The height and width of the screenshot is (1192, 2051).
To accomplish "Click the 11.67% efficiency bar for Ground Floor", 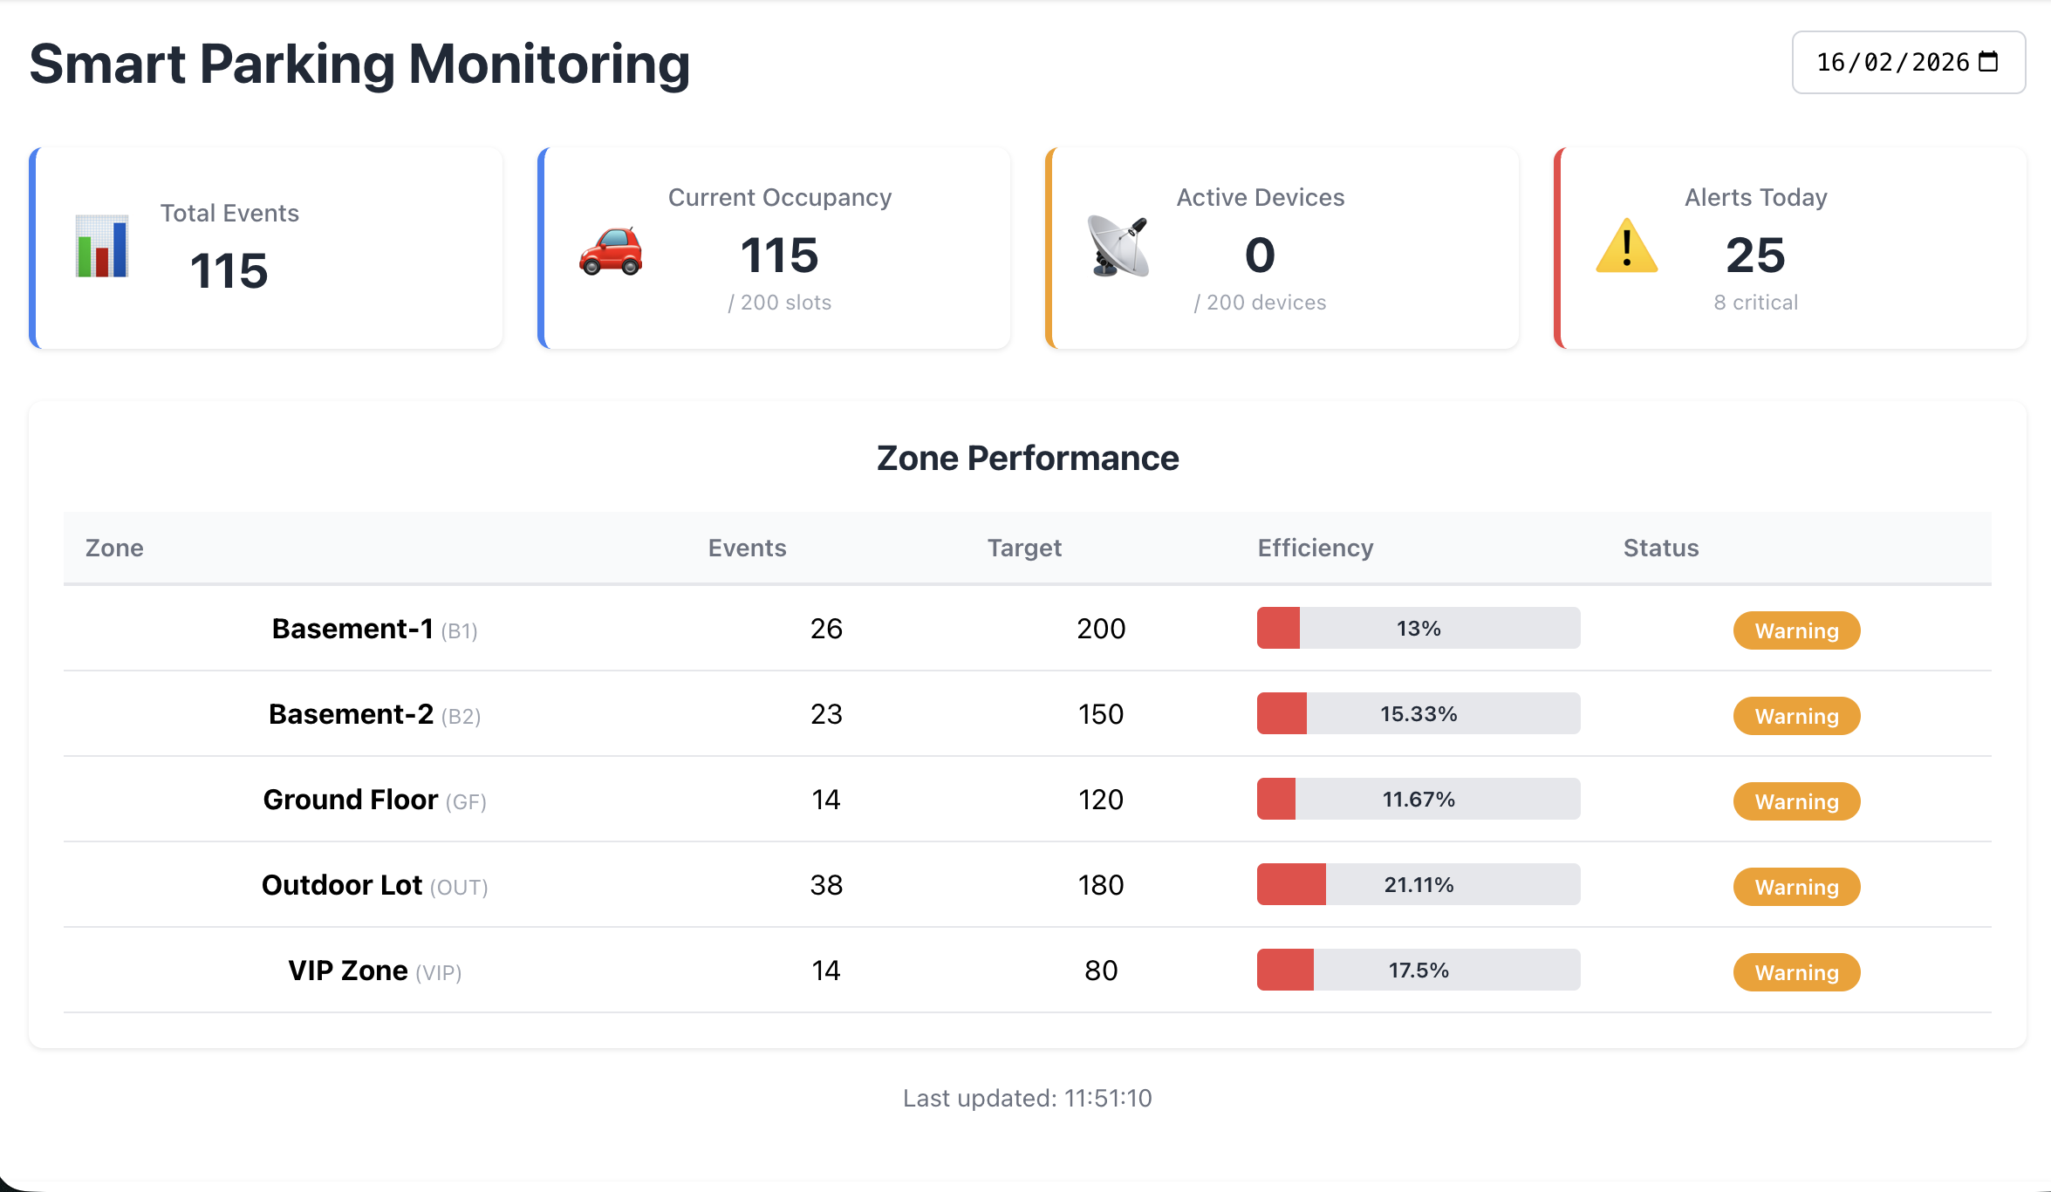I will pyautogui.click(x=1419, y=799).
